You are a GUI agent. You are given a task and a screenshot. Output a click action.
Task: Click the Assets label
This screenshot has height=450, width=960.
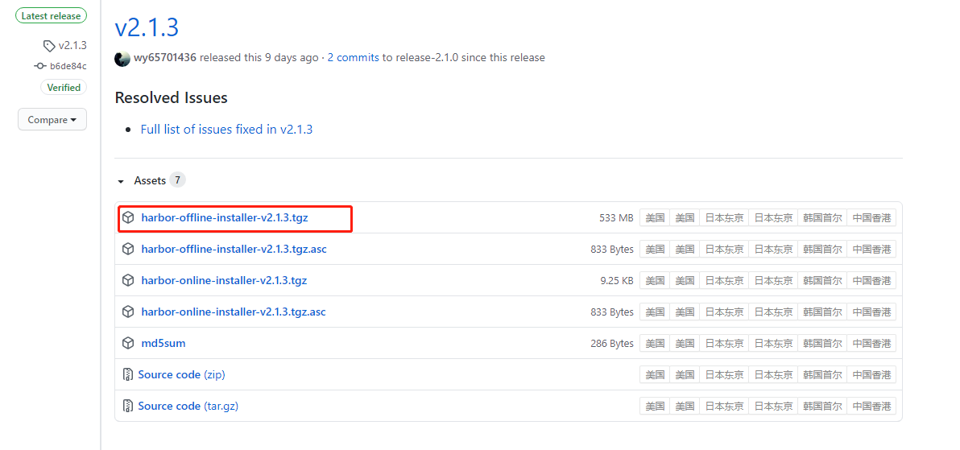[150, 180]
